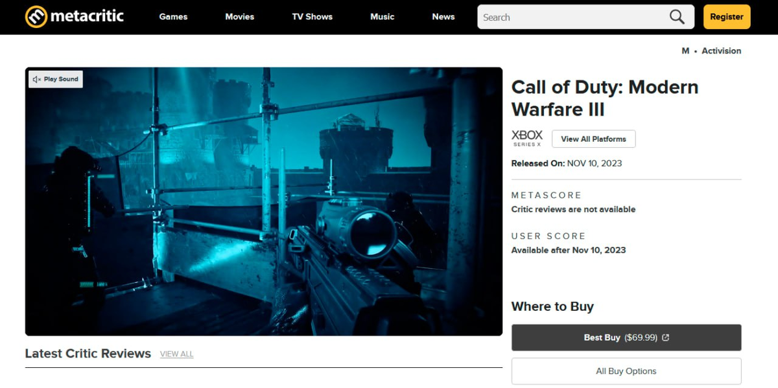Open the News menu
Screen dimensions: 778x388
[443, 17]
